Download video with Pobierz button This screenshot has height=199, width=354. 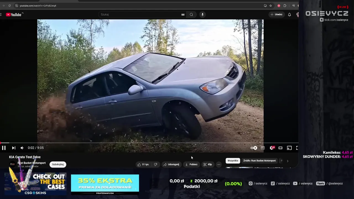pyautogui.click(x=191, y=164)
